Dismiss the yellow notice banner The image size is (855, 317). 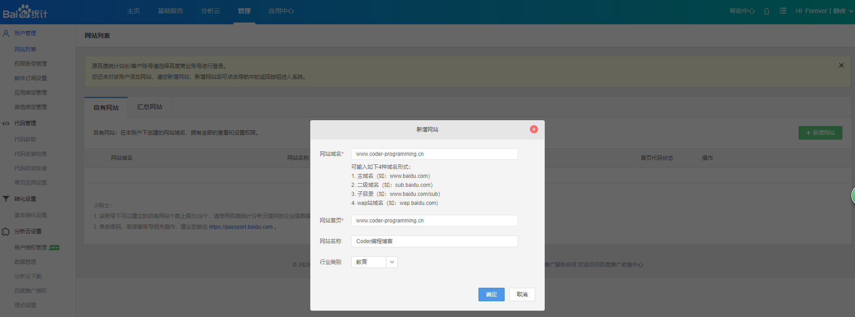coord(841,65)
